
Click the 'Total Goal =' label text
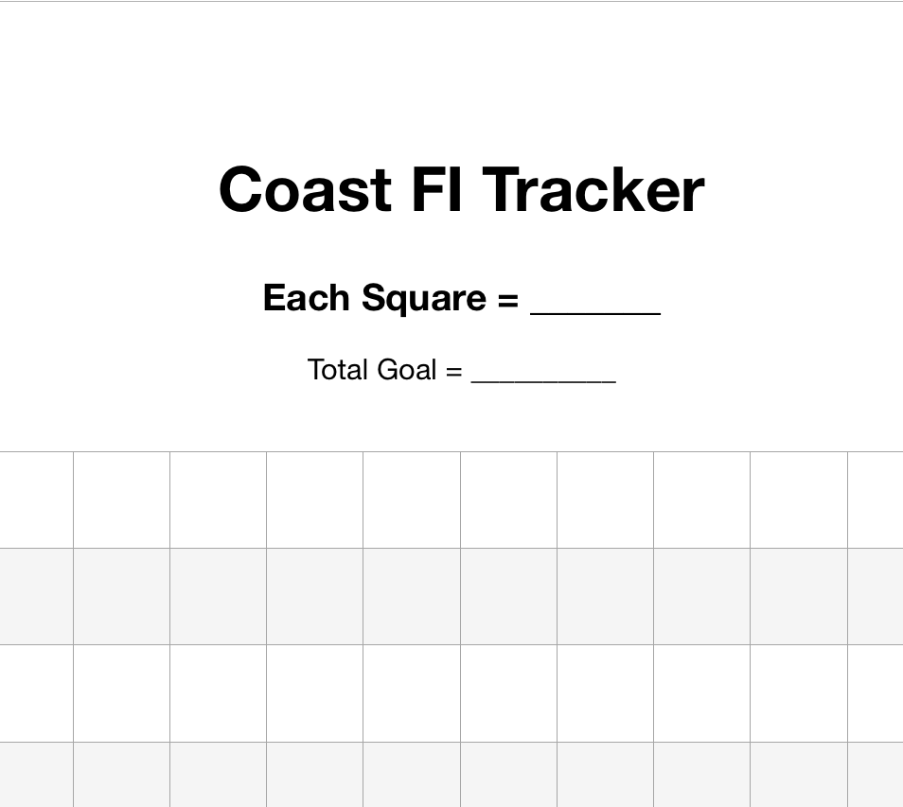pos(384,369)
